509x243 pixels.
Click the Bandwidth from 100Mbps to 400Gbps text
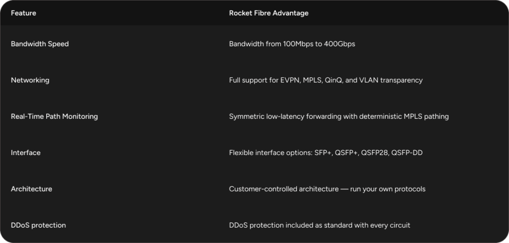click(292, 44)
